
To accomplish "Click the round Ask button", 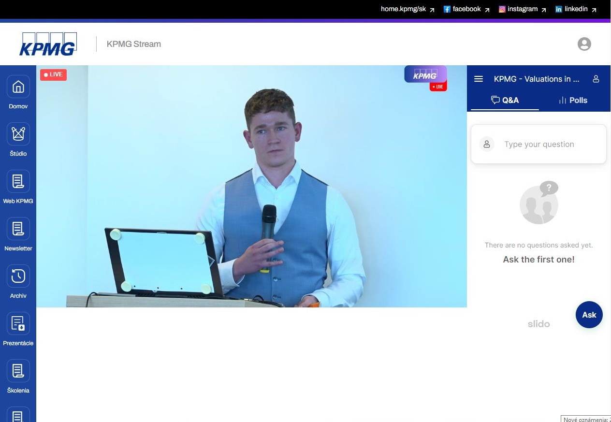I will point(589,315).
